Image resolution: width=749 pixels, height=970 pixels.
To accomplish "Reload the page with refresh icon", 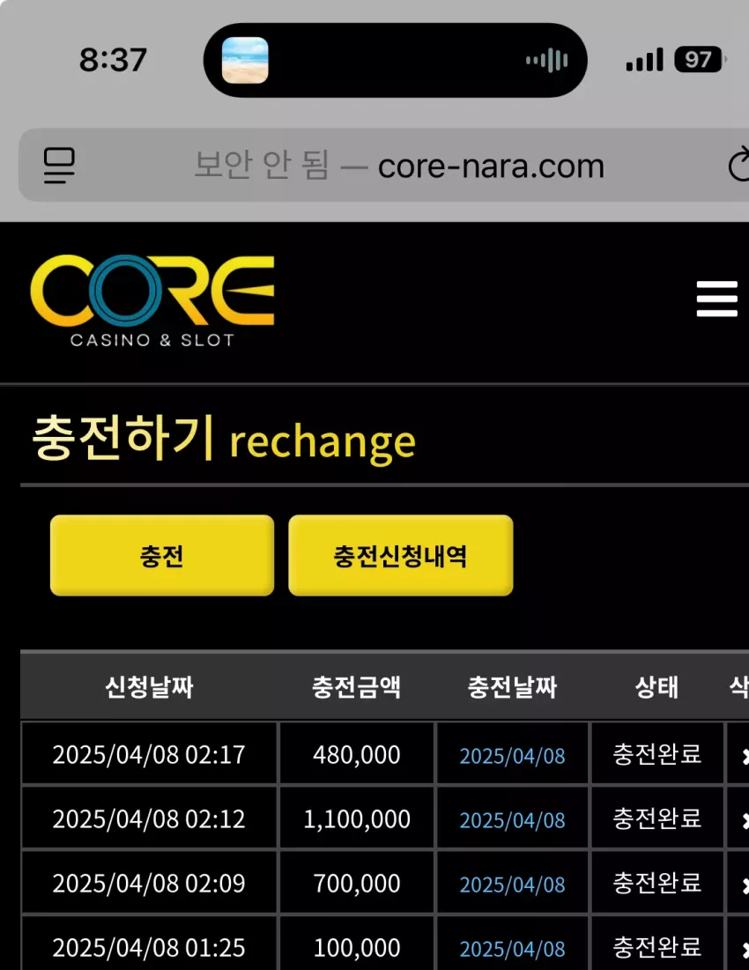I will (x=738, y=165).
